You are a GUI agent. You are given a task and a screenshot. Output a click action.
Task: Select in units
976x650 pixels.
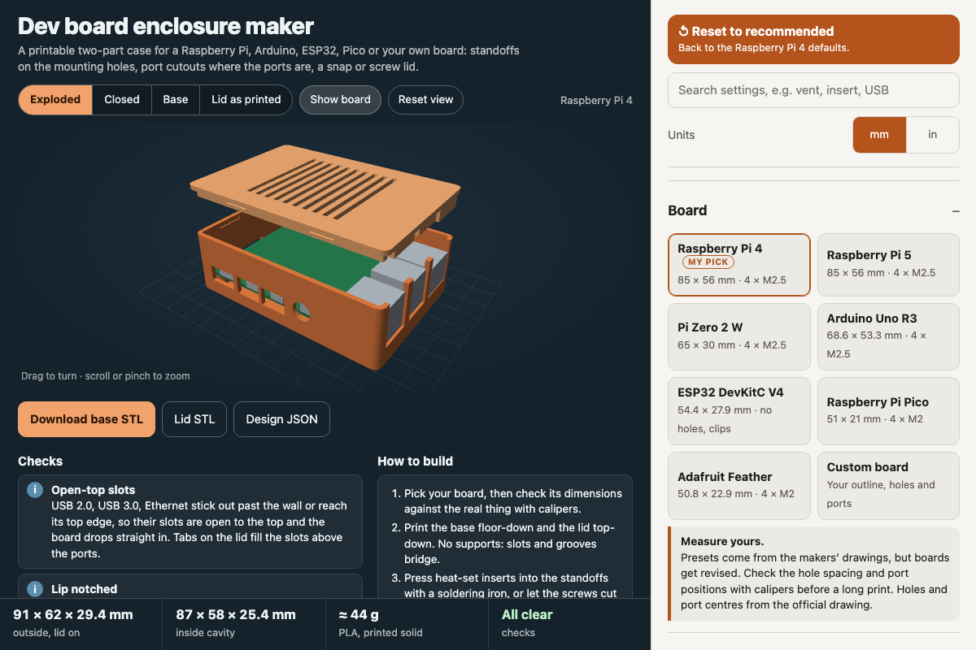click(x=933, y=135)
